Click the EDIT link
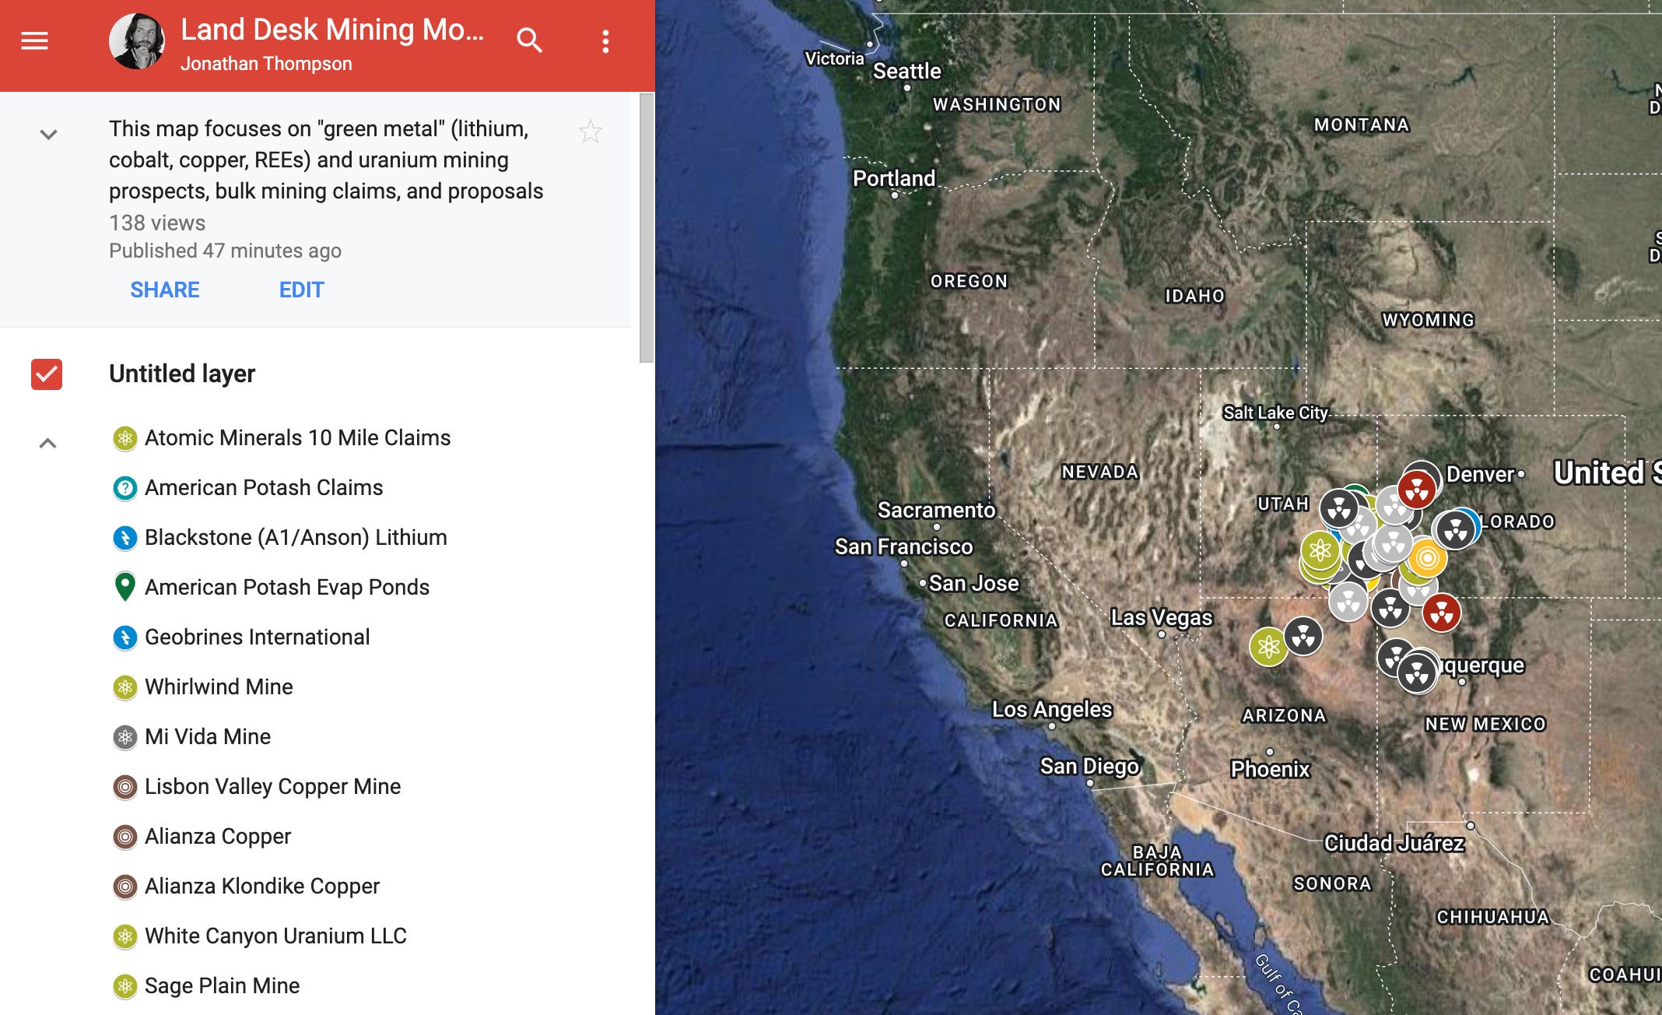Image resolution: width=1662 pixels, height=1015 pixels. coord(301,289)
